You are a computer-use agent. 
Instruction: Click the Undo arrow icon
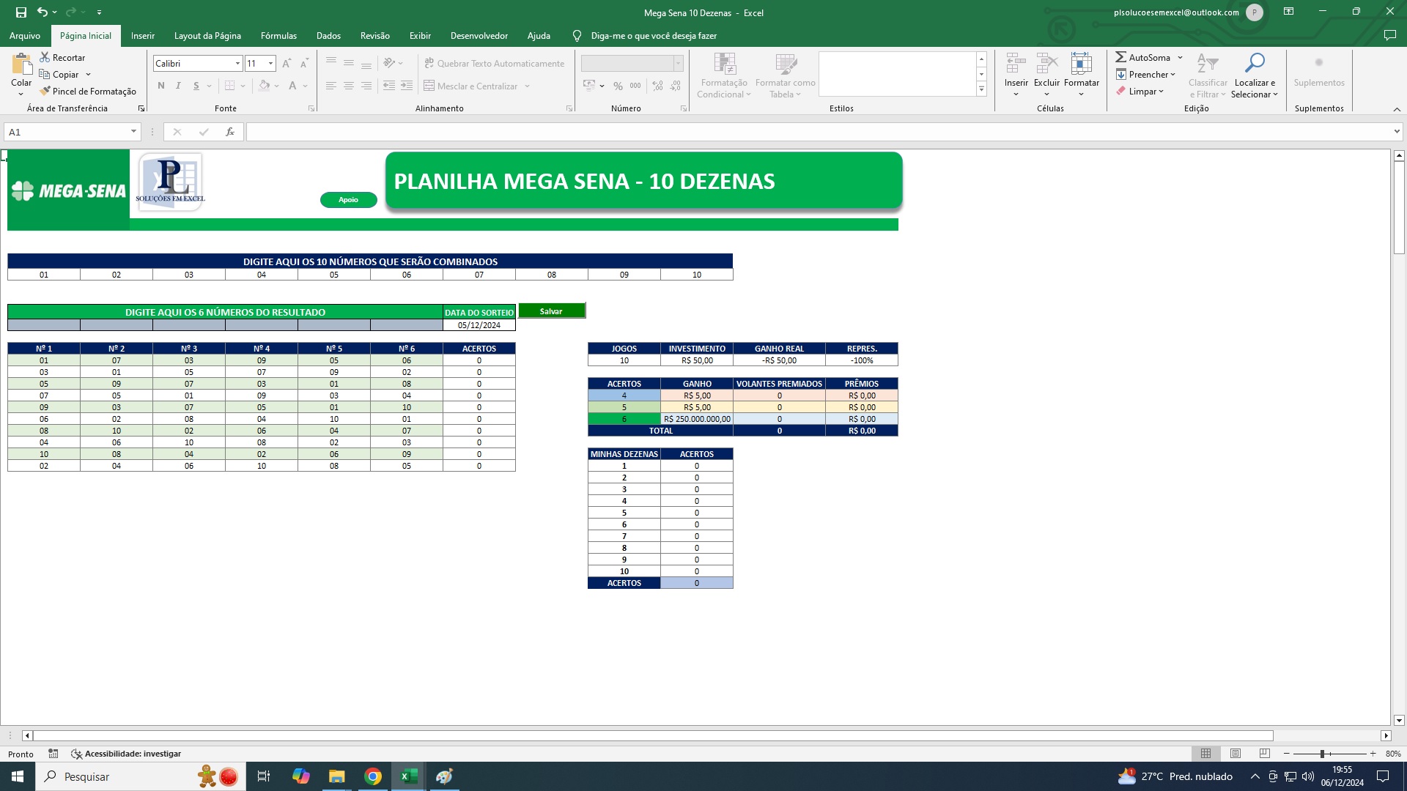(x=43, y=12)
